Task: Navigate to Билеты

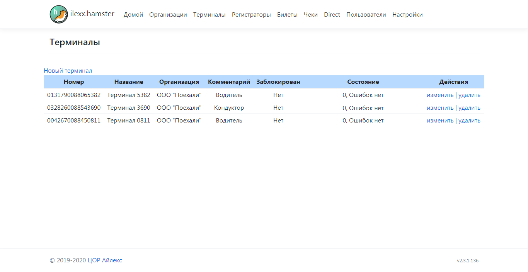Action: pyautogui.click(x=287, y=15)
